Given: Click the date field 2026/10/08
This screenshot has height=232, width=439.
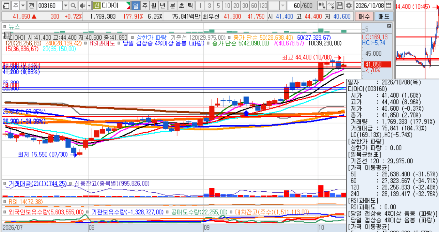Looking at the screenshot, I should (369, 5).
